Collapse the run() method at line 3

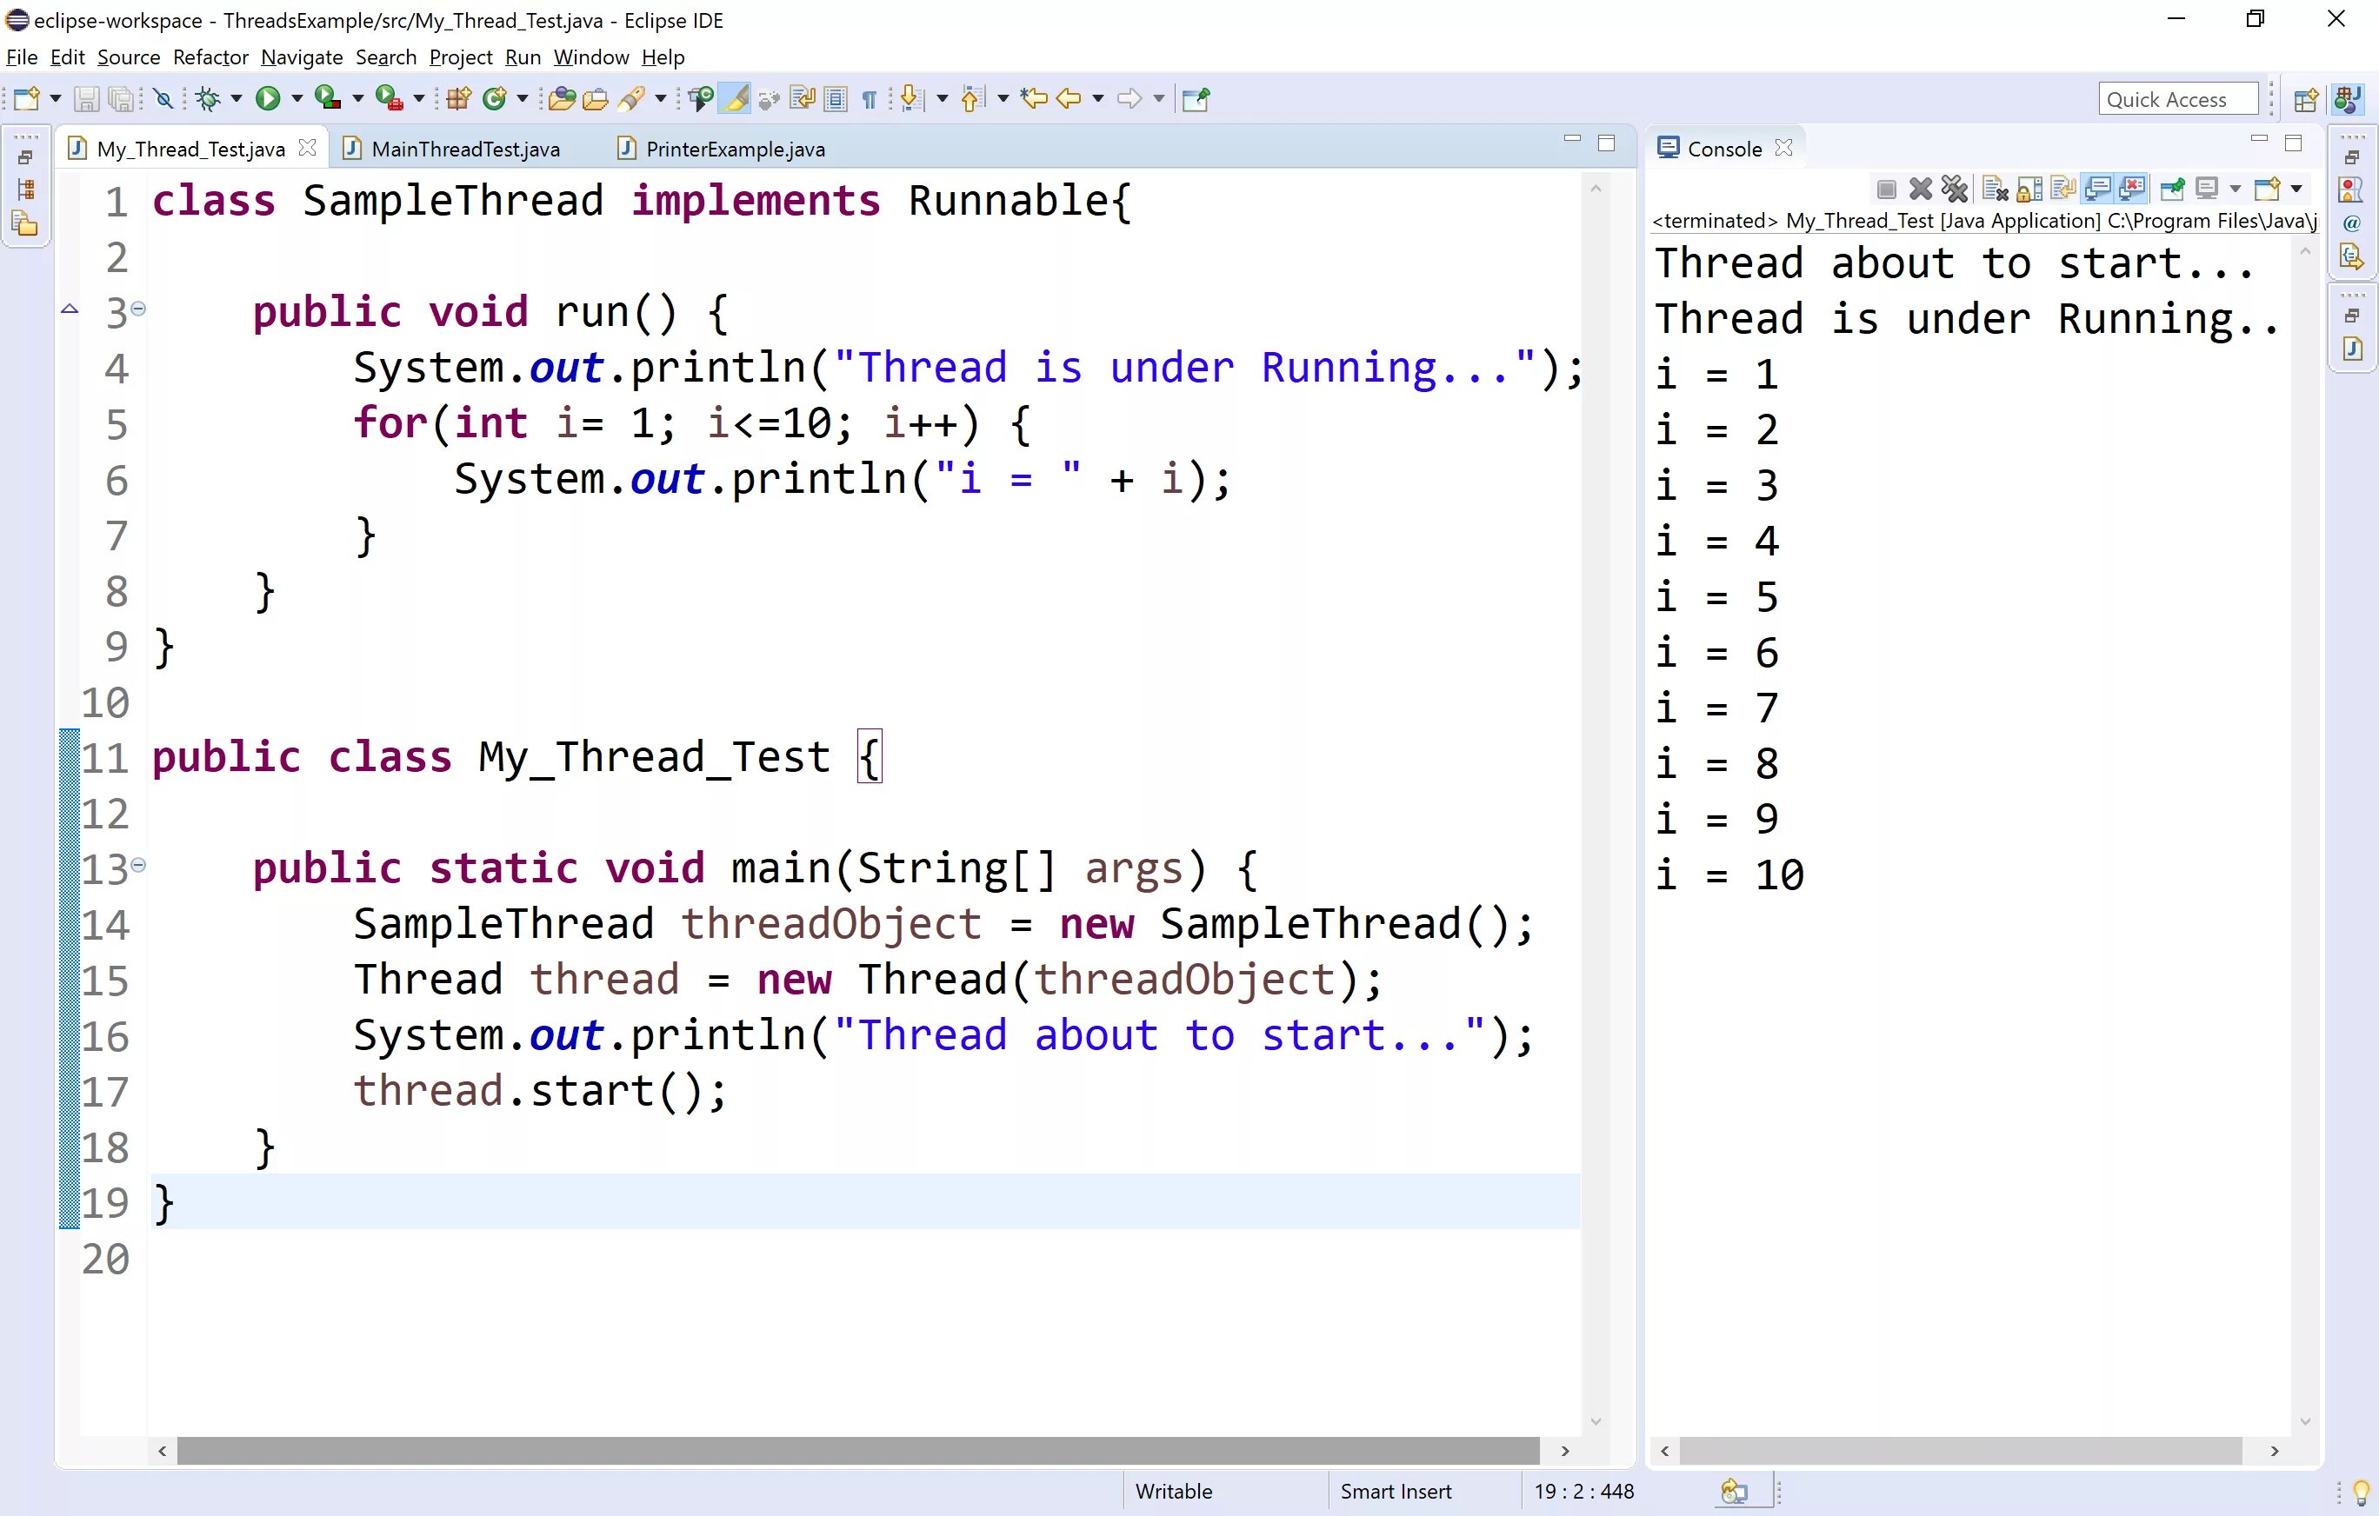click(x=137, y=309)
